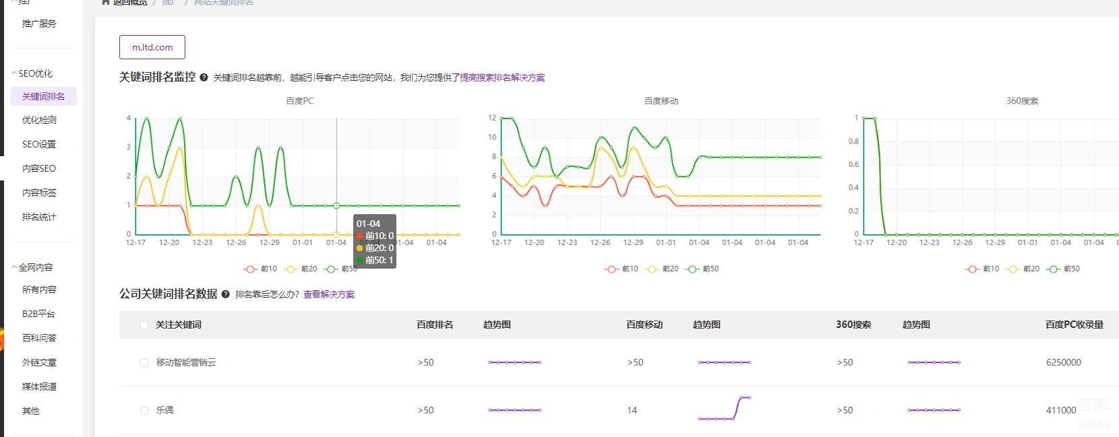Select 排名统计 in the sidebar menu

click(39, 217)
